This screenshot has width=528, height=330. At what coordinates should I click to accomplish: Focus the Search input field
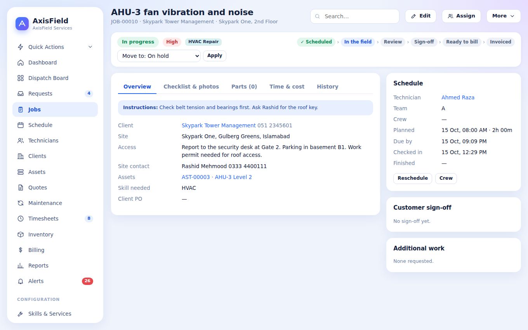pyautogui.click(x=355, y=16)
